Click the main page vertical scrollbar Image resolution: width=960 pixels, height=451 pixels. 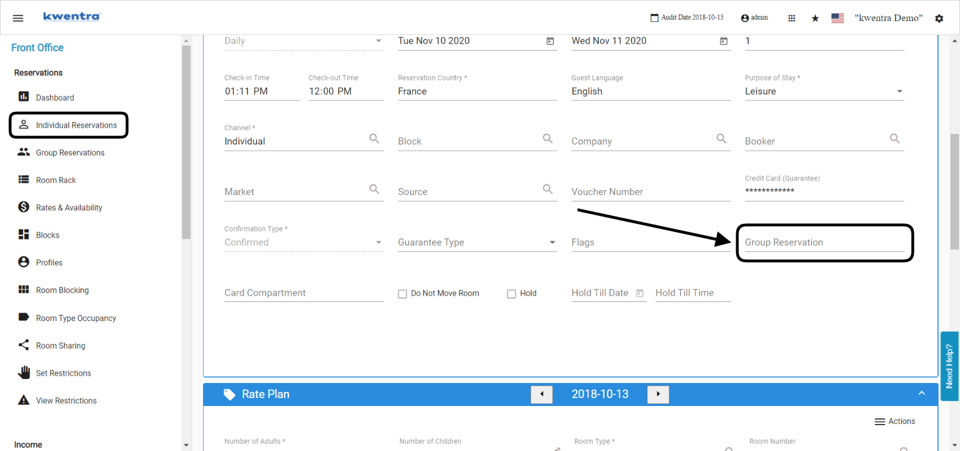[955, 191]
